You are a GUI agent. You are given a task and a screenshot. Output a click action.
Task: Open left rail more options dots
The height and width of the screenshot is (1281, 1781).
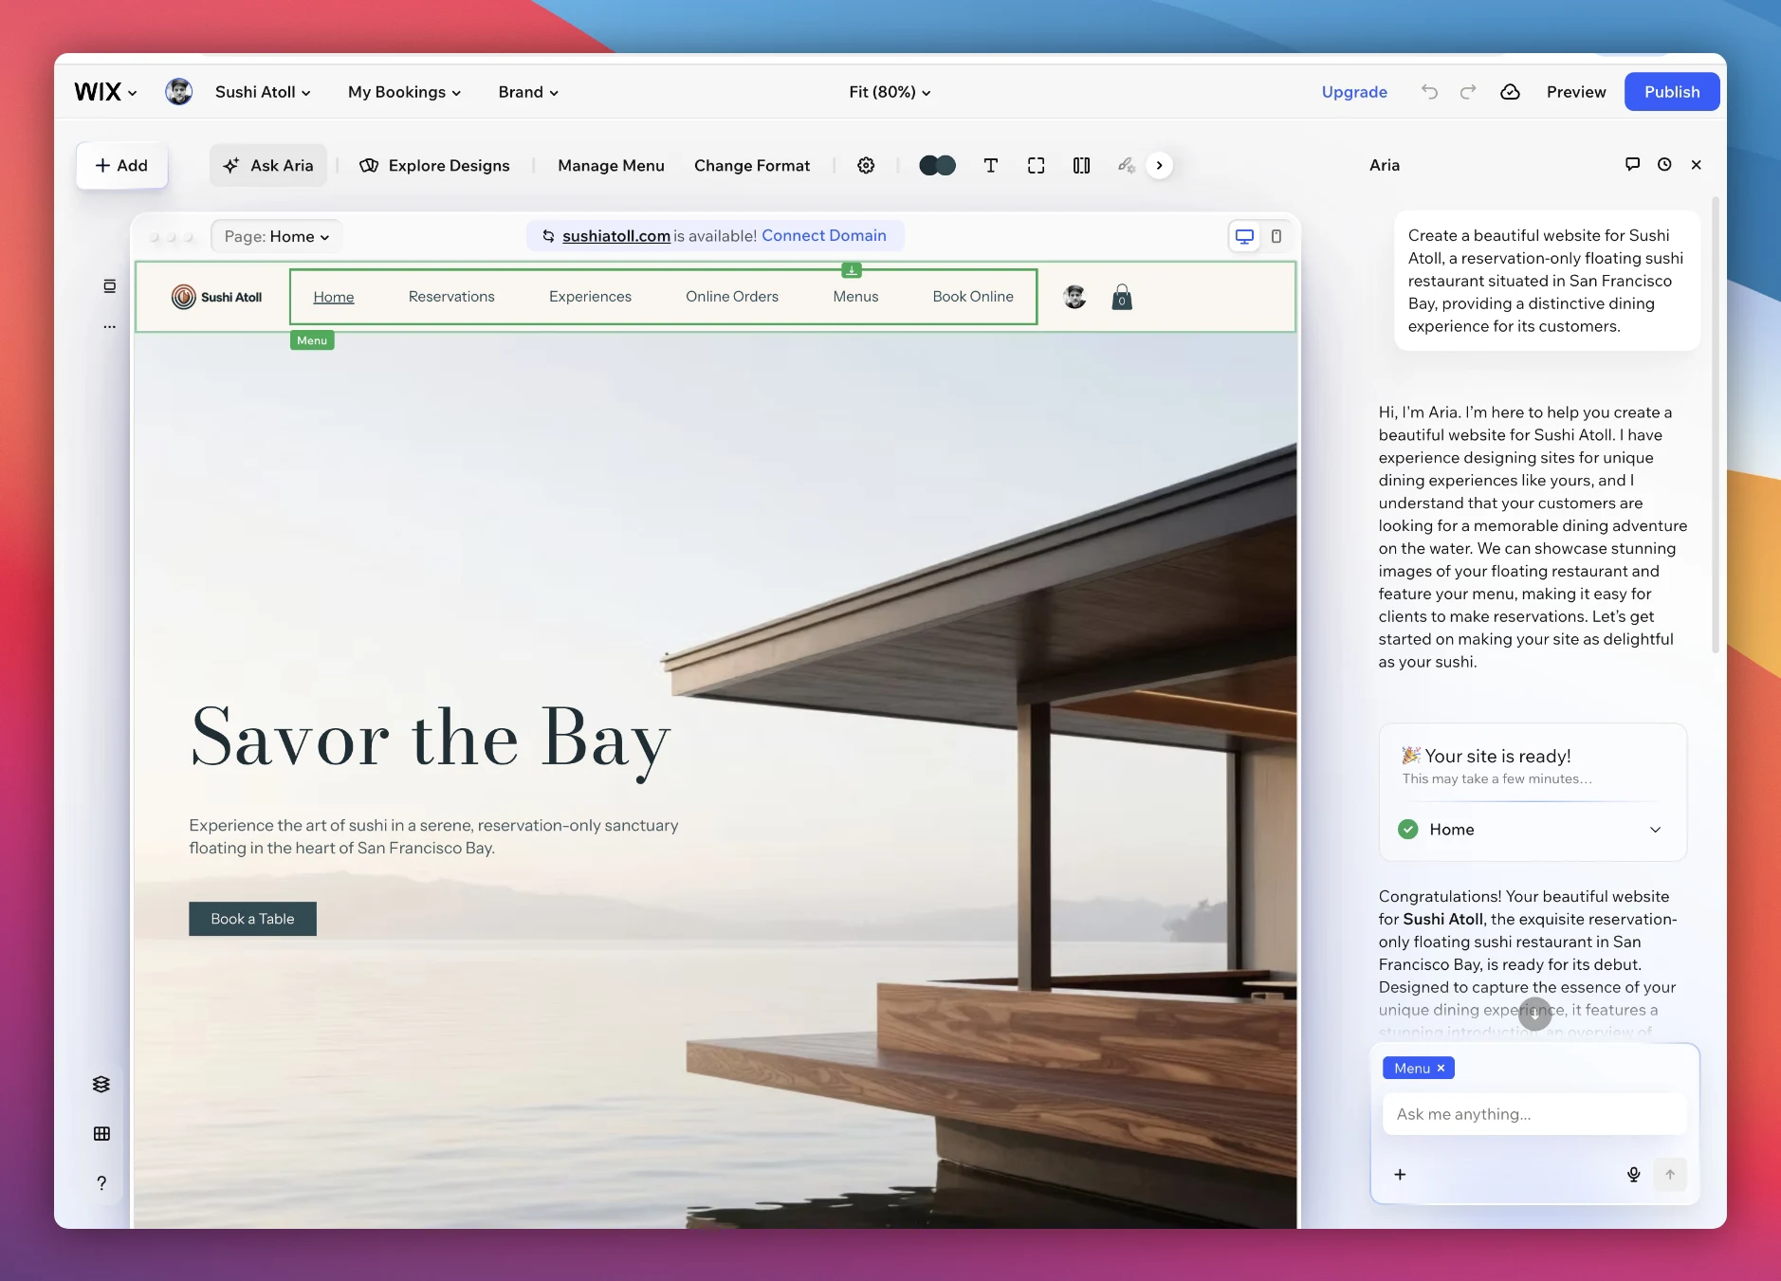pos(110,326)
